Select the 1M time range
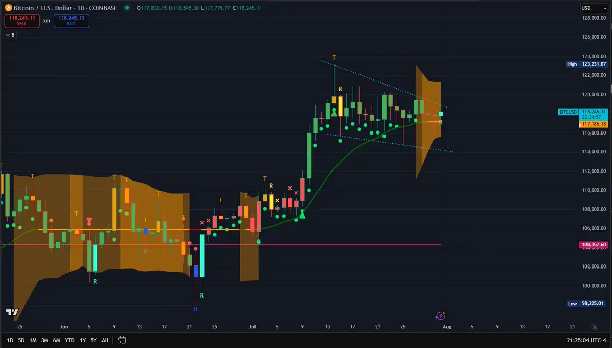Image resolution: width=612 pixels, height=348 pixels. (x=33, y=340)
